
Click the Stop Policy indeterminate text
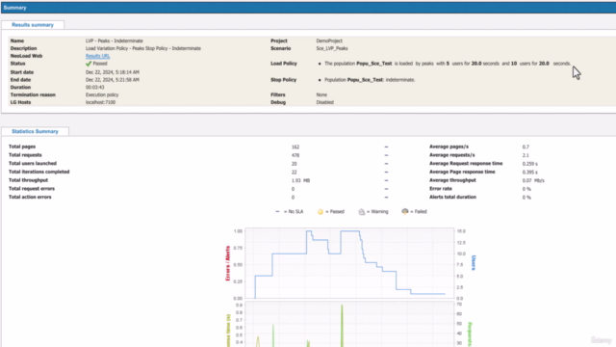click(x=370, y=80)
